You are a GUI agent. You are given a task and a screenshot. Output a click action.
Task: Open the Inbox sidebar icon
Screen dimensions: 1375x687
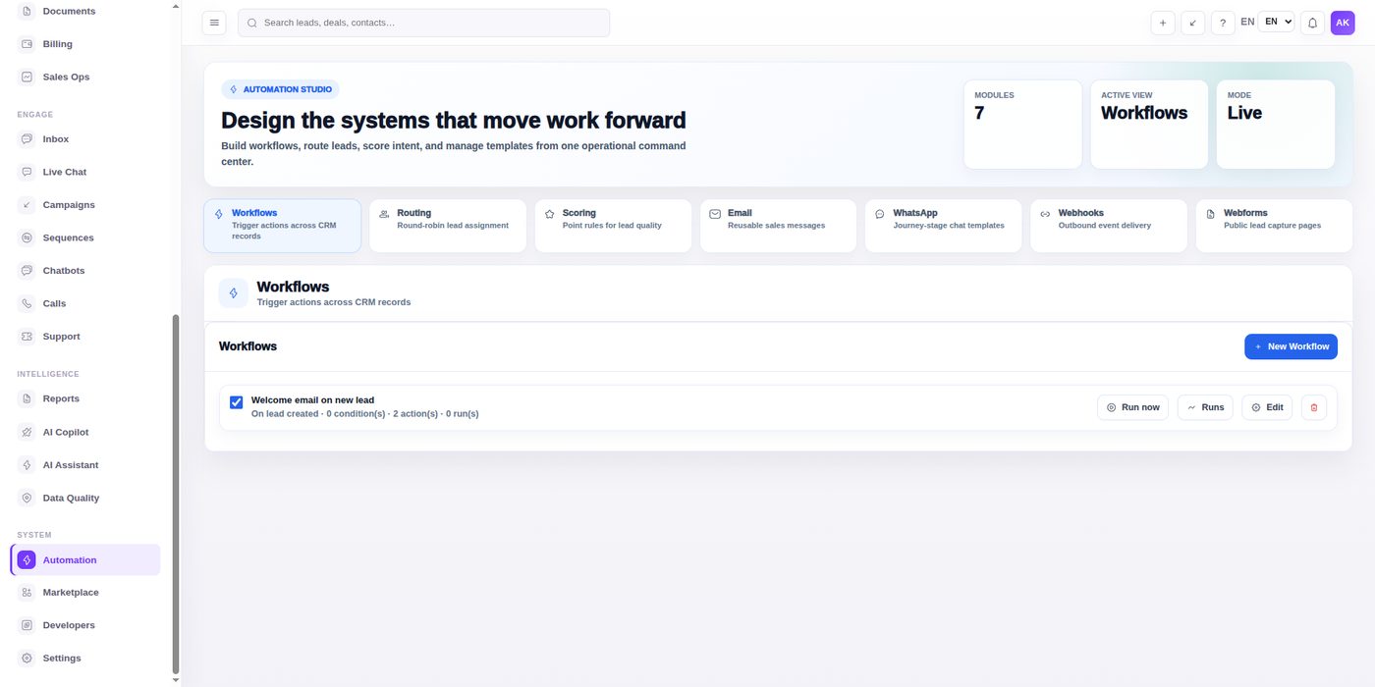(27, 139)
